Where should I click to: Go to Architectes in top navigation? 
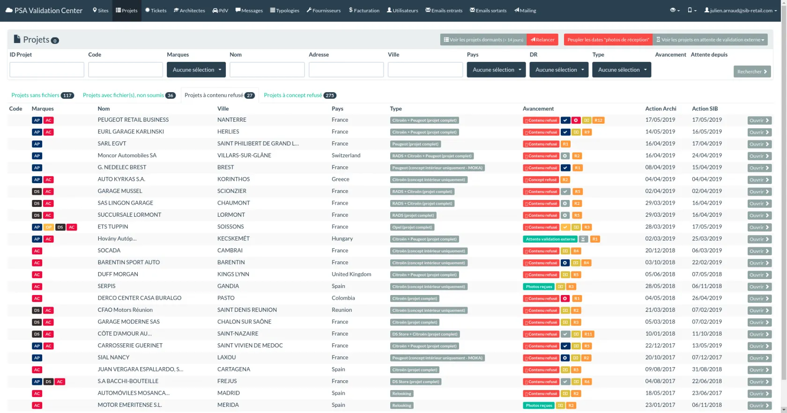pos(189,10)
